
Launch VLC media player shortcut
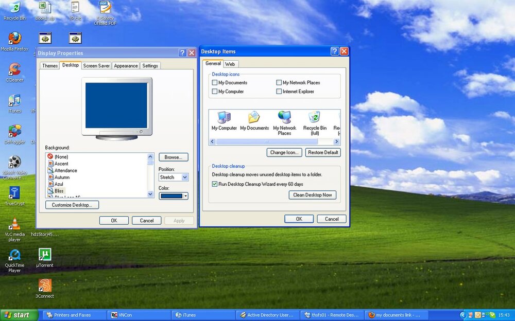pyautogui.click(x=14, y=230)
